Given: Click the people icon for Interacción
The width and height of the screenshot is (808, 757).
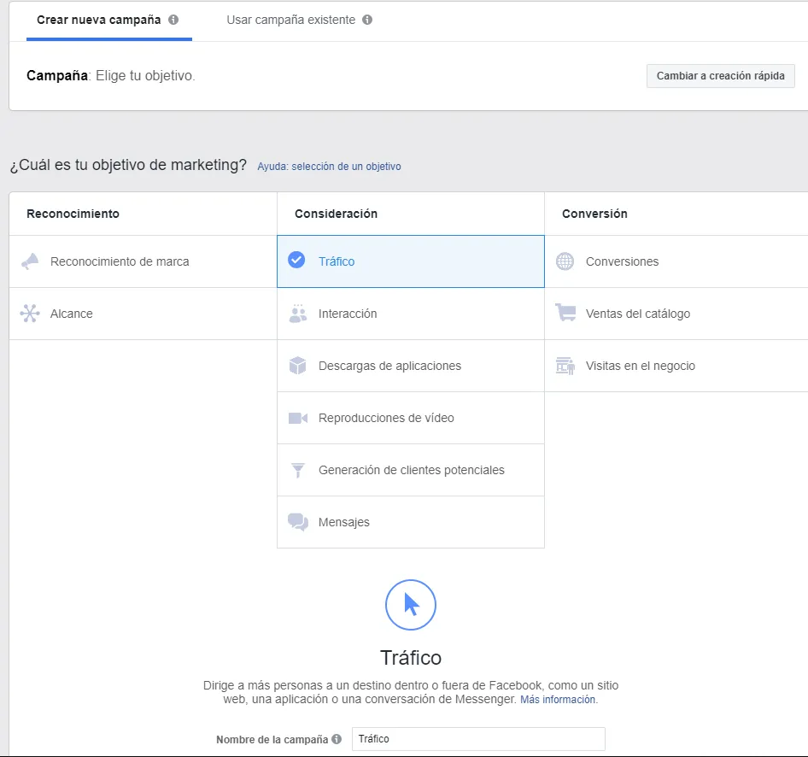Looking at the screenshot, I should coord(298,314).
